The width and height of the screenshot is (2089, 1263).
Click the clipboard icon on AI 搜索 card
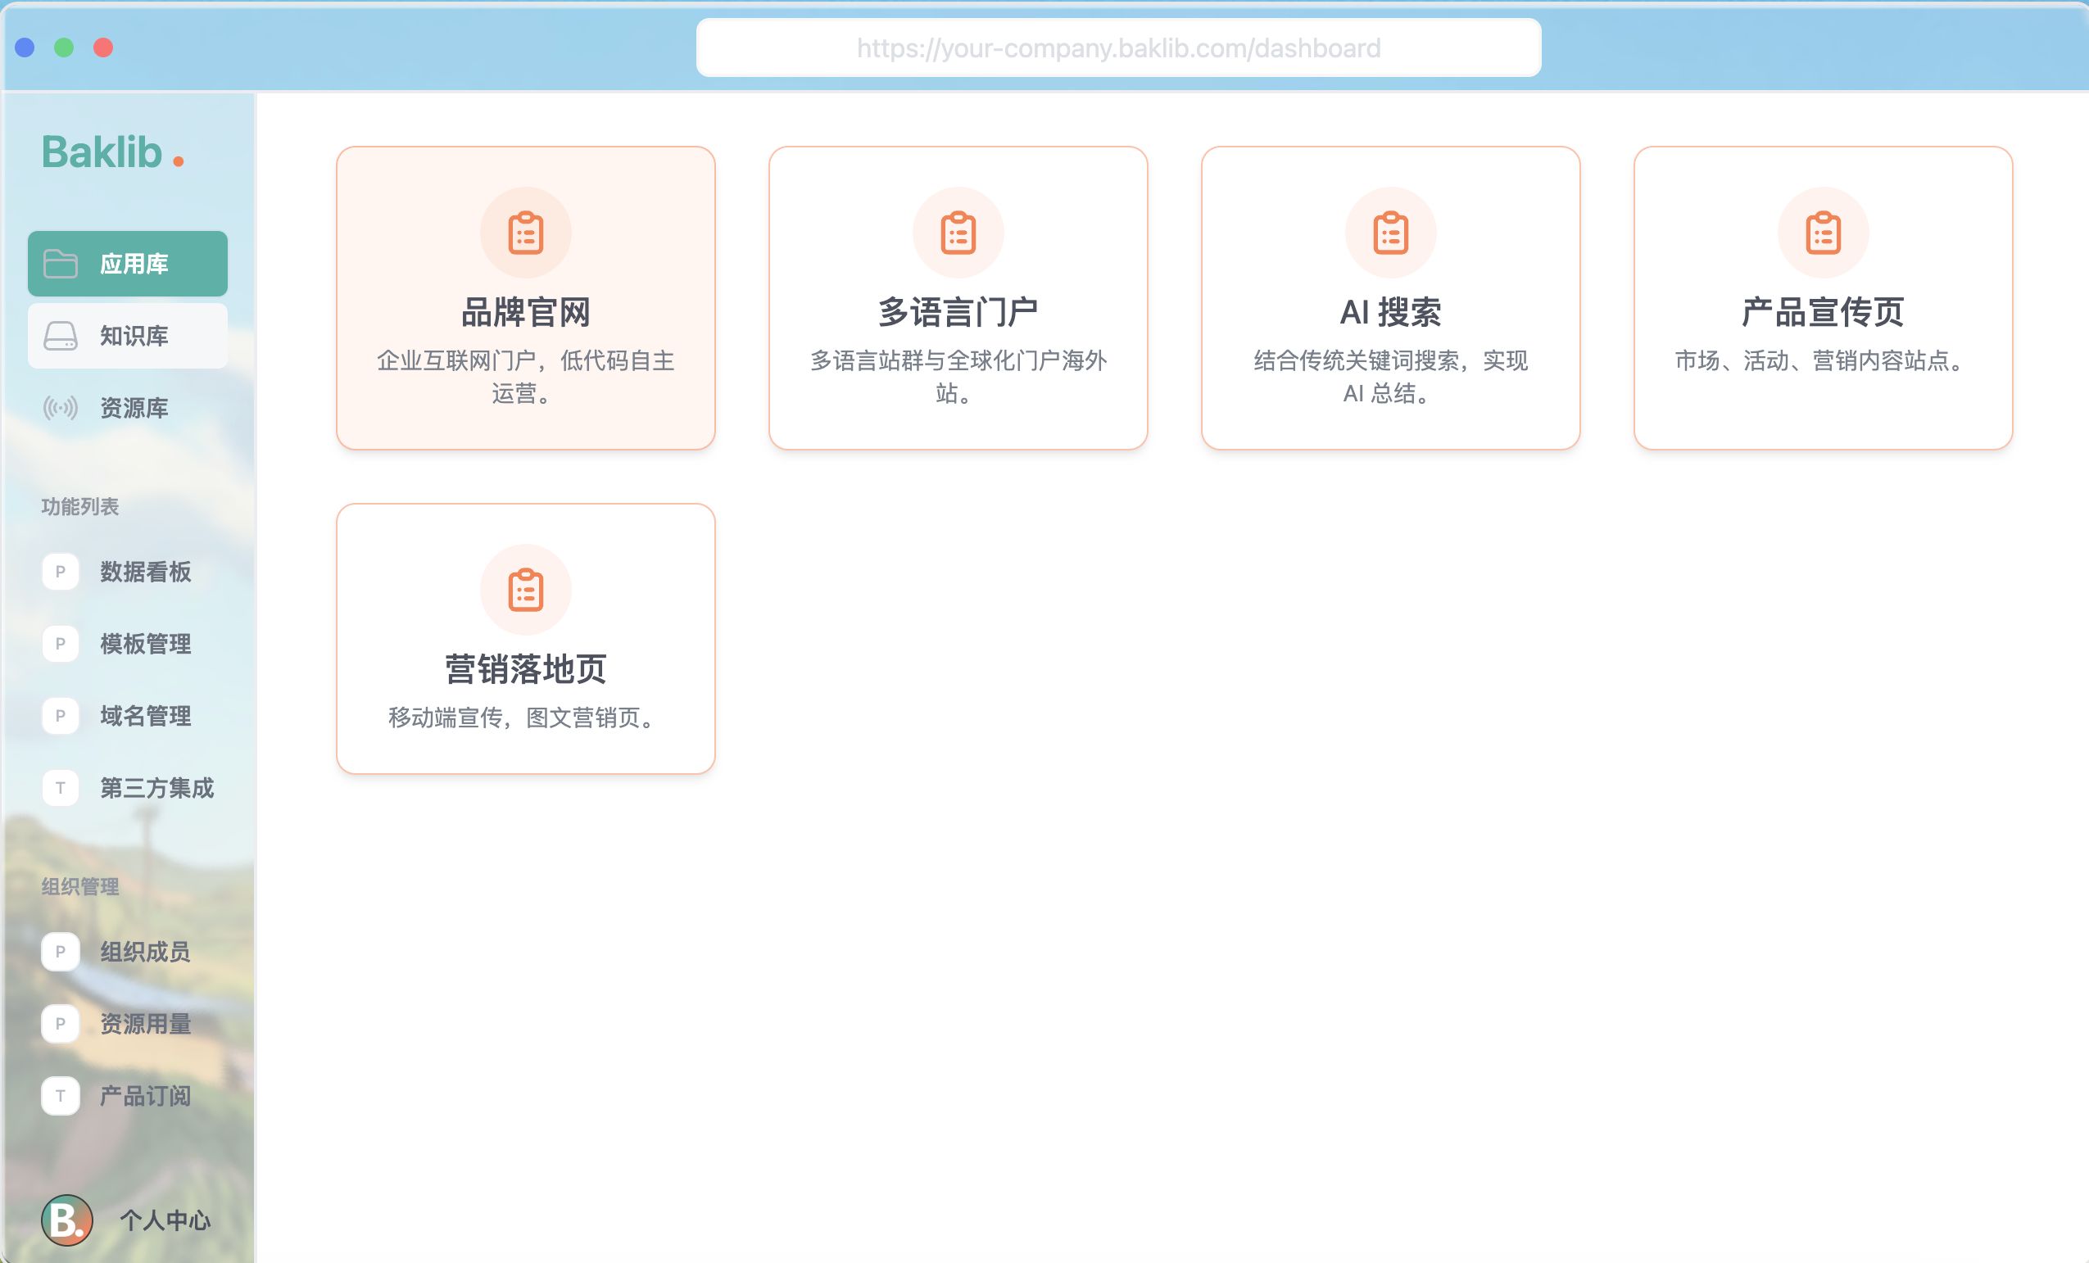(x=1390, y=233)
